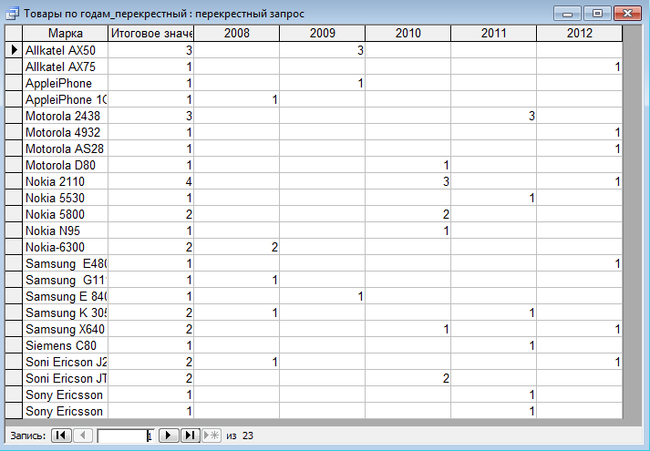Image resolution: width=650 pixels, height=451 pixels.
Task: Click the Nokia 5530 cell
Action: coord(65,198)
